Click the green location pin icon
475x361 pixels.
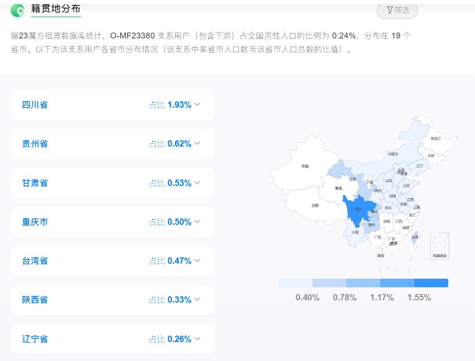click(x=17, y=10)
